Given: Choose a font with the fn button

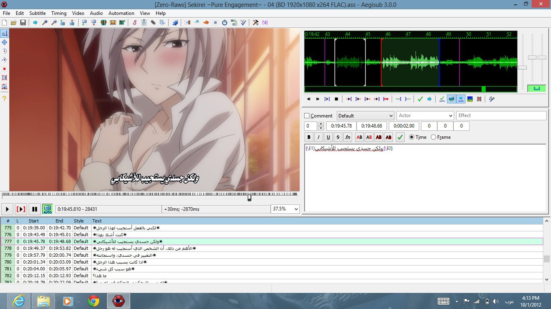Looking at the screenshot, I should [348, 137].
